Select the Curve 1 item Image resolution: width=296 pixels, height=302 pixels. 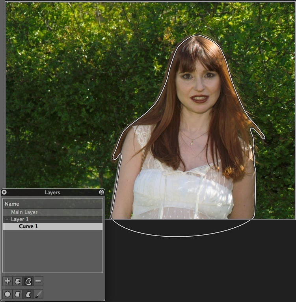click(x=53, y=226)
